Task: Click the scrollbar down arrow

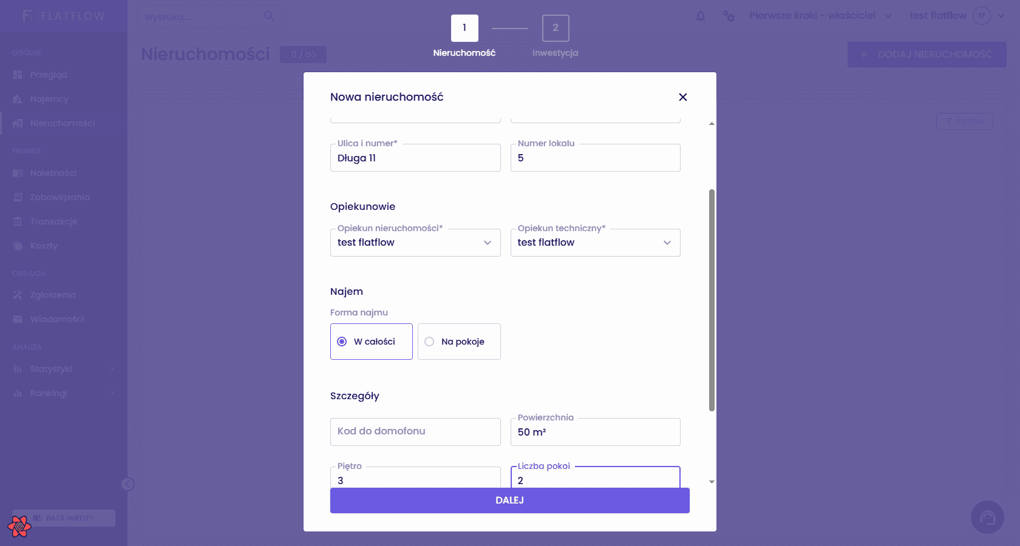Action: coord(712,482)
